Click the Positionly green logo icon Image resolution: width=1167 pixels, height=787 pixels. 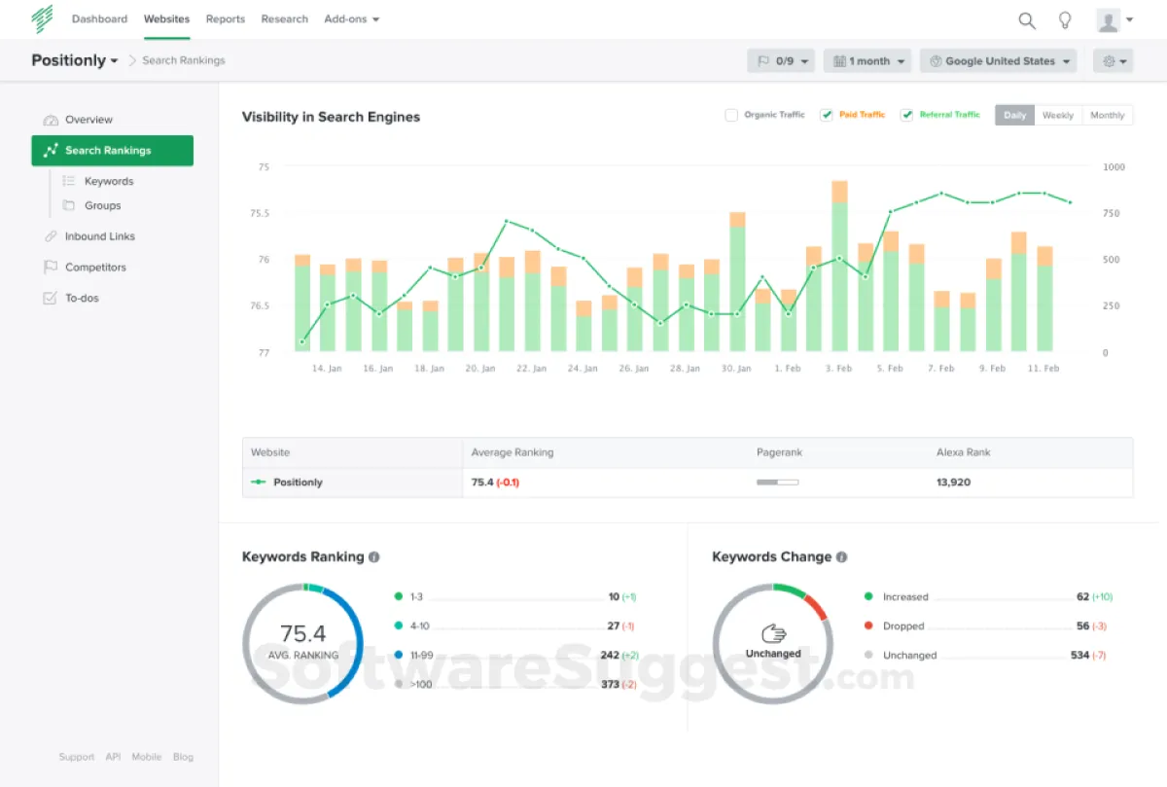pyautogui.click(x=43, y=18)
